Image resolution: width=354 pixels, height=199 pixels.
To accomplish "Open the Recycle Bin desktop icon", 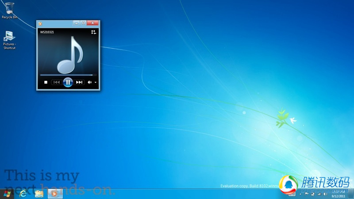I will tap(9, 10).
